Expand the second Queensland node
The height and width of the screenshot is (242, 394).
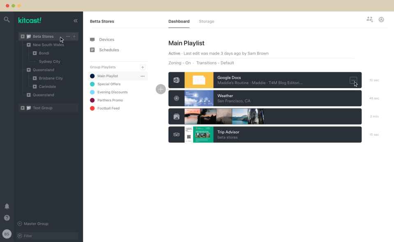[29, 95]
